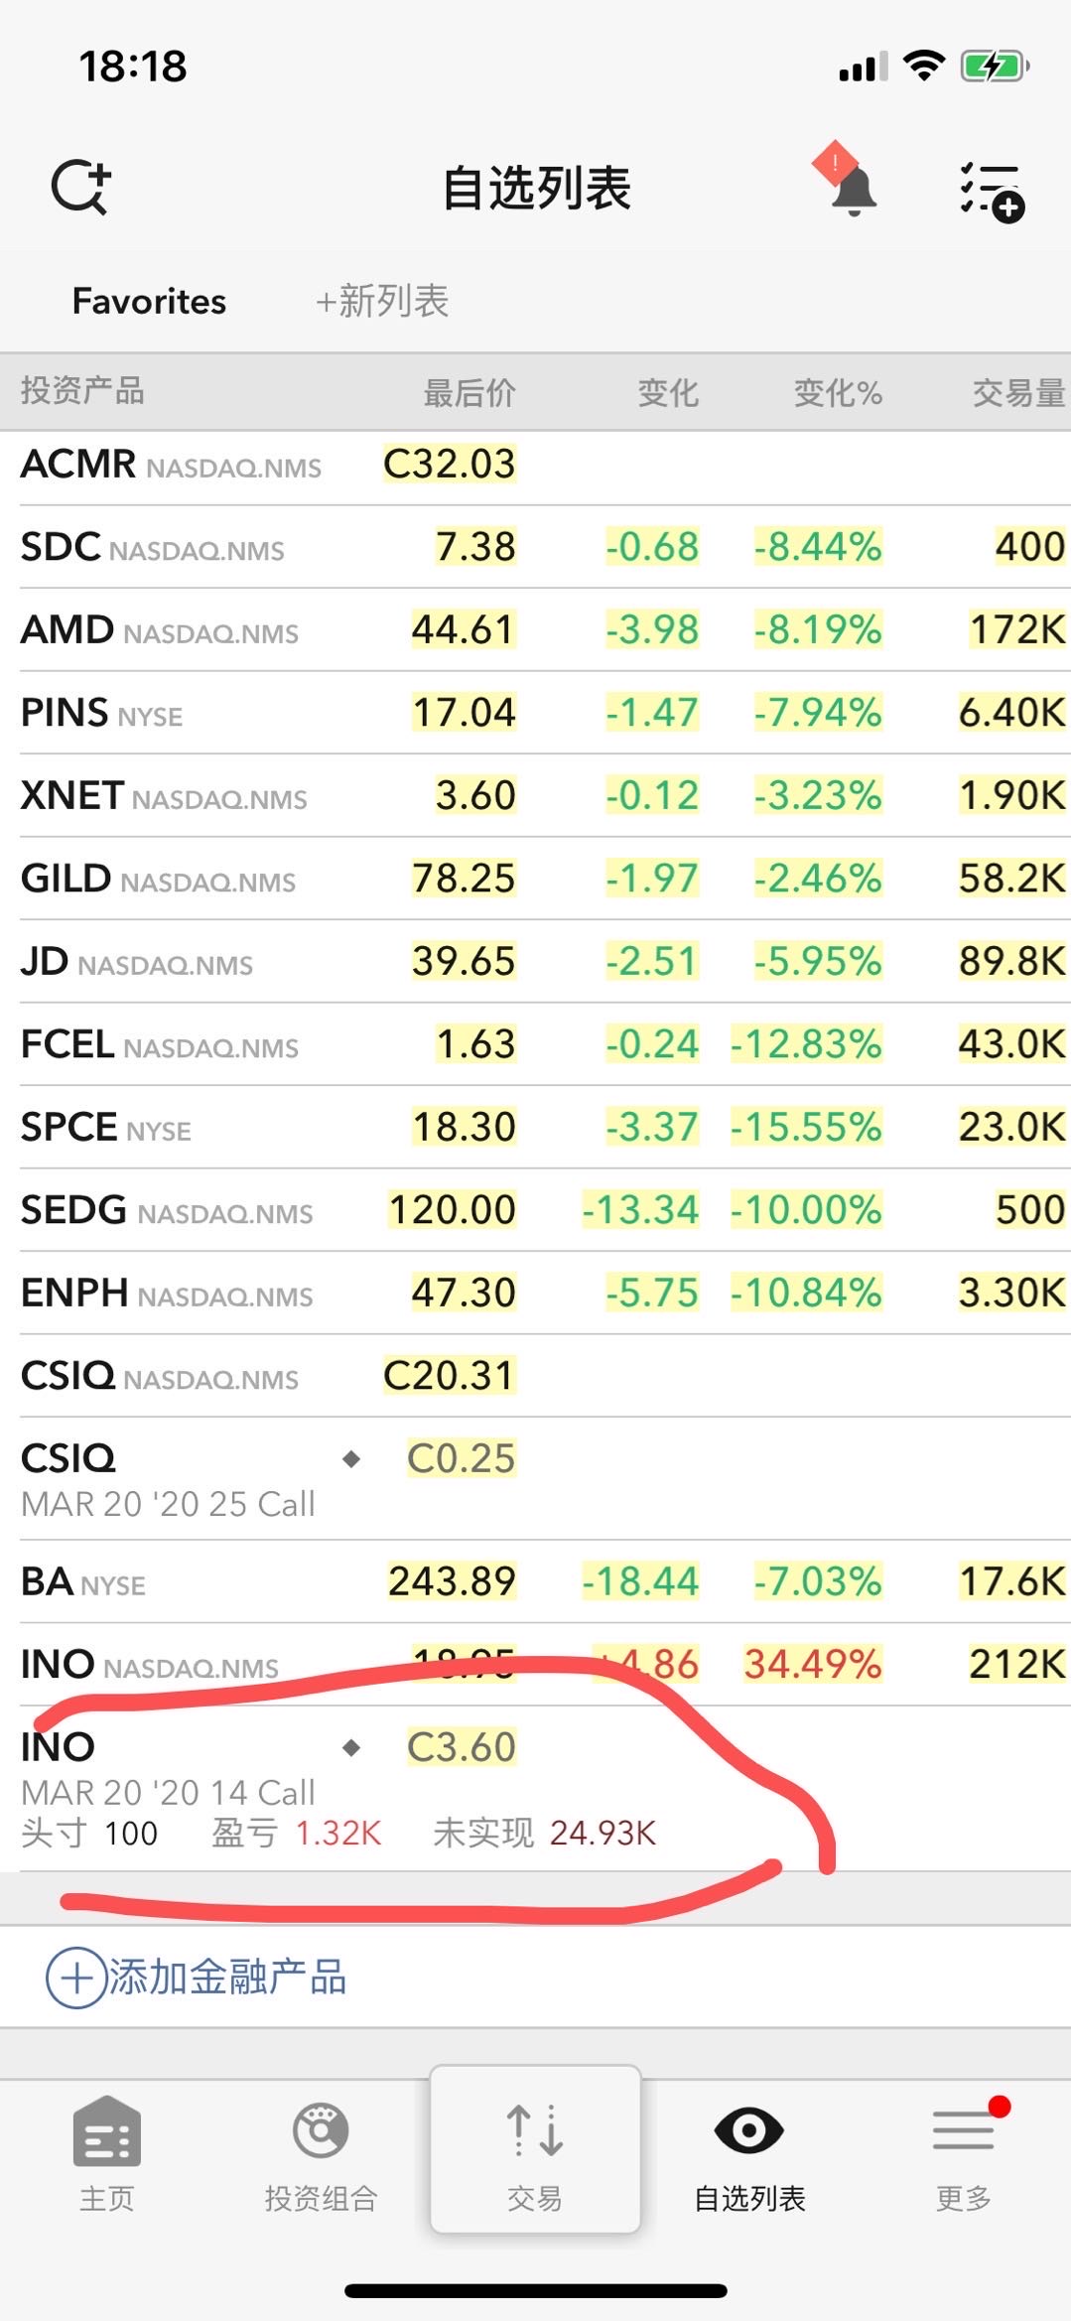Viewport: 1071px width, 2321px height.
Task: Tap ACMR price C32.03
Action: tap(450, 464)
